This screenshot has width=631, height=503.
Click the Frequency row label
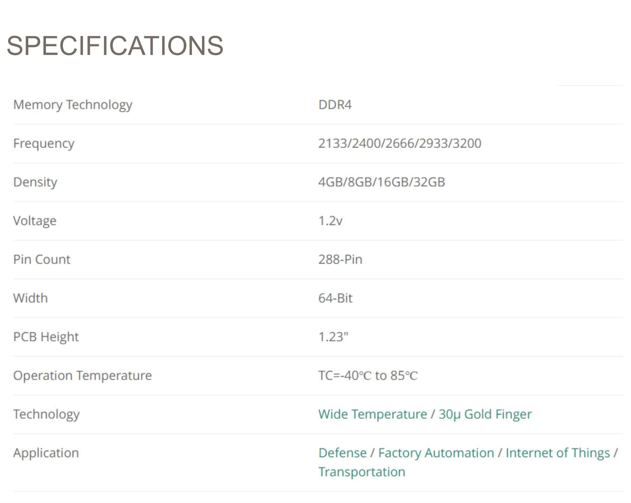(44, 143)
